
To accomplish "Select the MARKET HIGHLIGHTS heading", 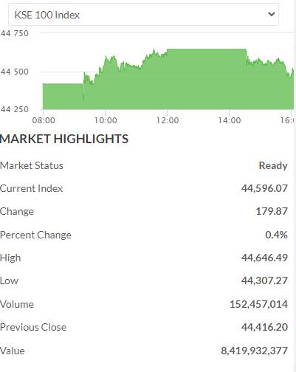I will point(64,139).
